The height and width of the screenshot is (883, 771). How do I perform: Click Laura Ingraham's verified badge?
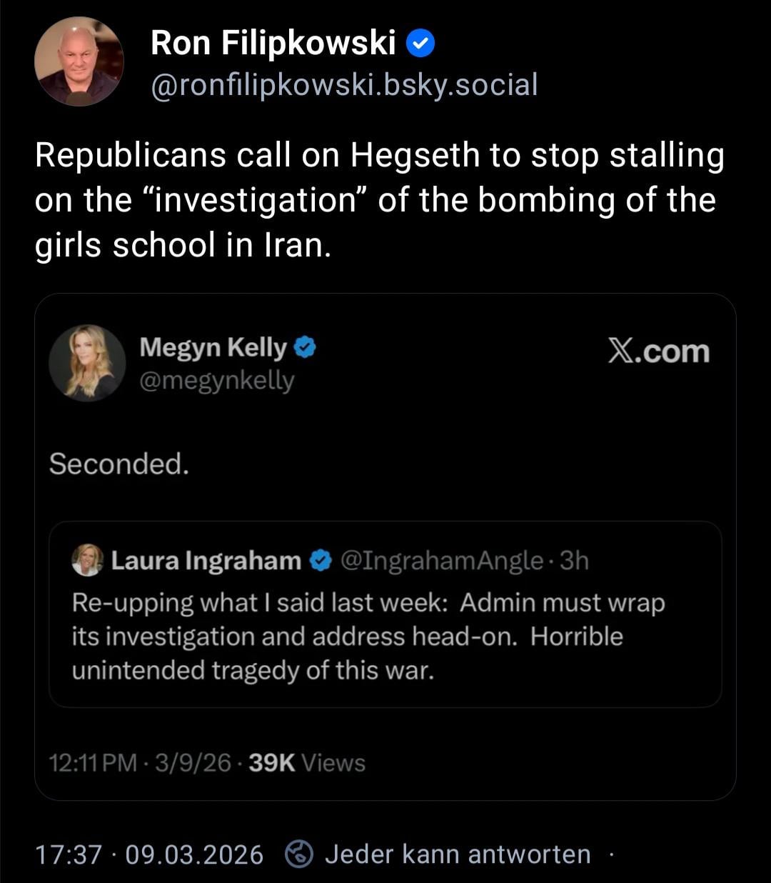tap(321, 561)
